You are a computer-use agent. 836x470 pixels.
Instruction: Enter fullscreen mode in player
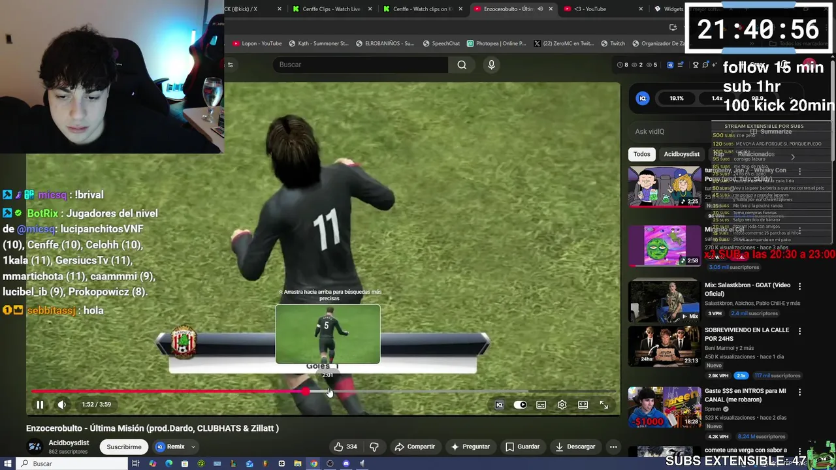click(x=603, y=405)
